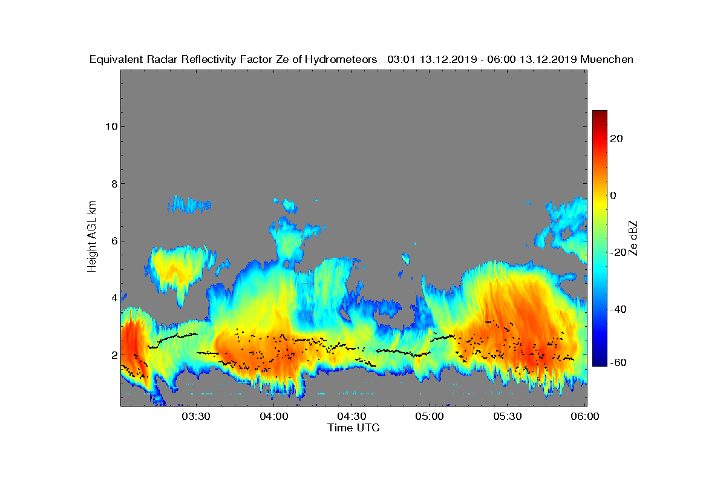Click the 'Time UTC' axis label
Image resolution: width=726 pixels, height=484 pixels.
pyautogui.click(x=354, y=428)
